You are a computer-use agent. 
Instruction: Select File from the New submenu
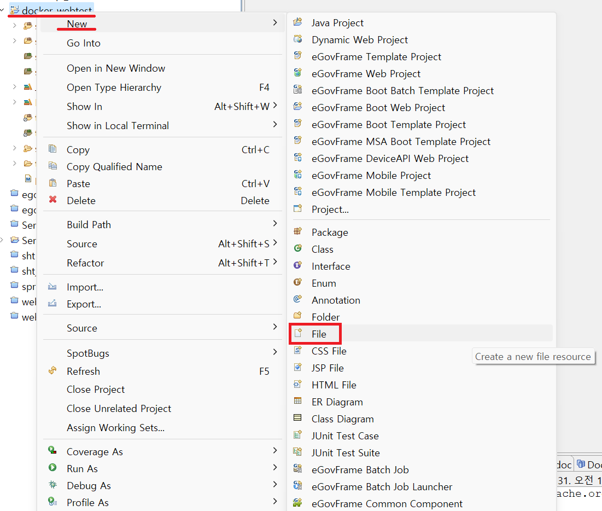(x=319, y=334)
